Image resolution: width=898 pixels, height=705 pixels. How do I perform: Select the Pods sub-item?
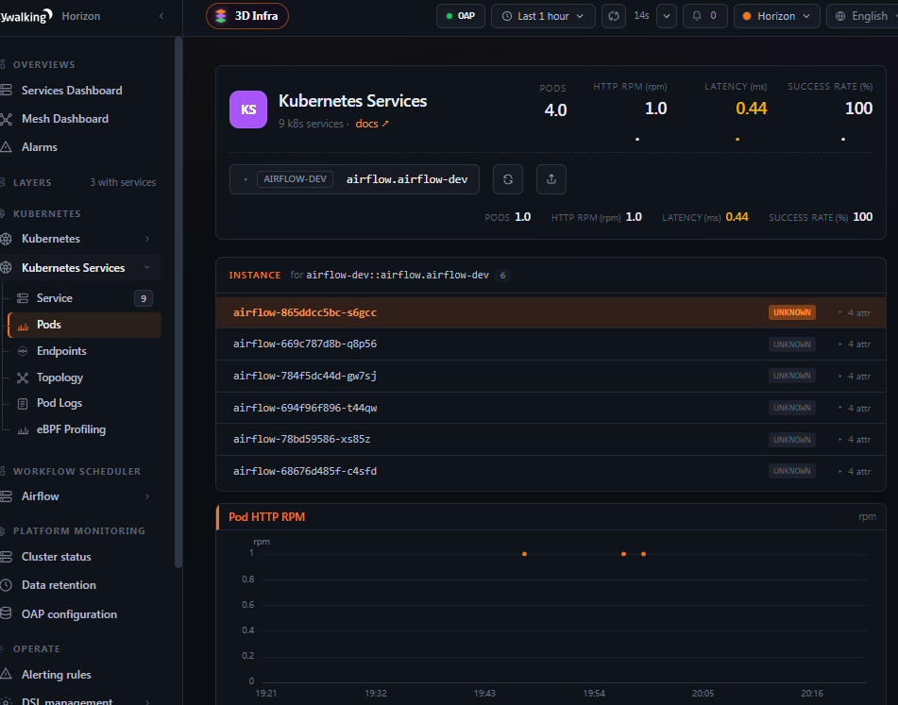[85, 325]
